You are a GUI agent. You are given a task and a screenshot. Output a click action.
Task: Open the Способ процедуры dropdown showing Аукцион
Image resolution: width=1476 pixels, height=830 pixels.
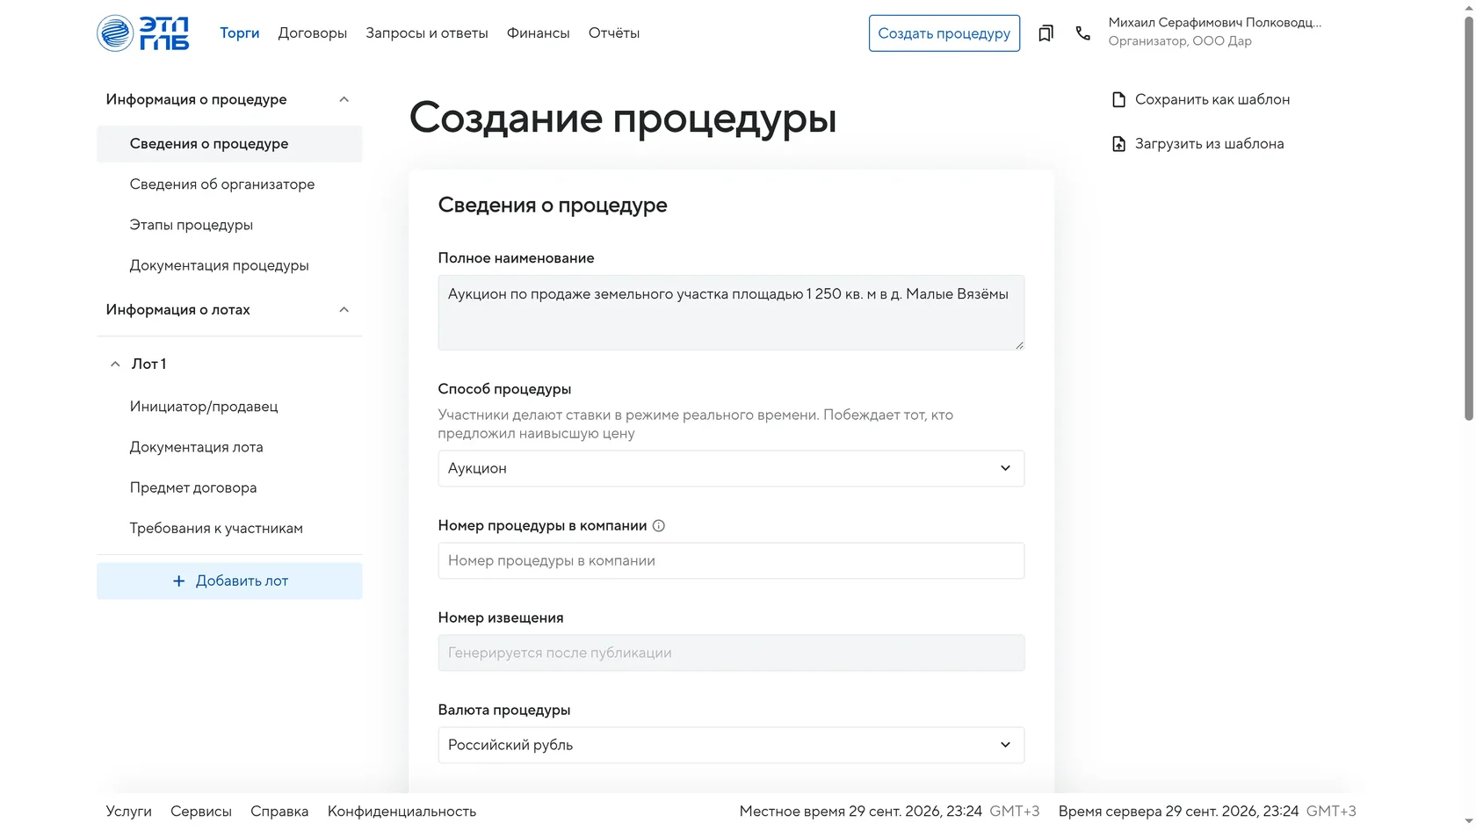(731, 468)
